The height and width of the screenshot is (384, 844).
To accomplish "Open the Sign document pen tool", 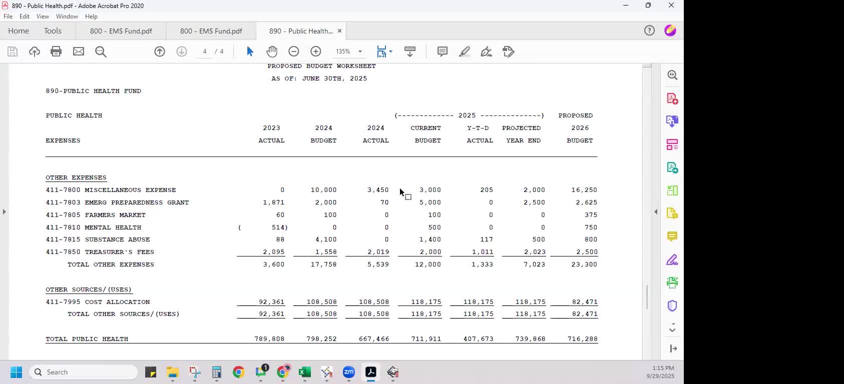I will [487, 51].
